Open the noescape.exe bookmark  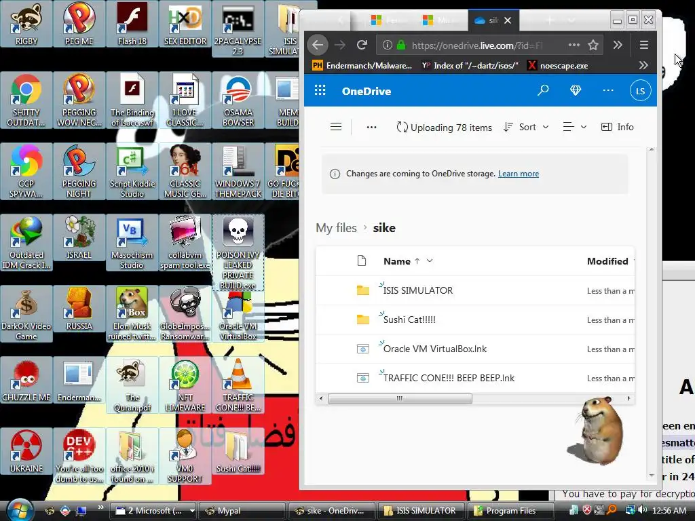(558, 66)
